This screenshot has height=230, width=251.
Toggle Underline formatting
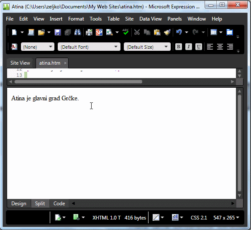[x=199, y=47]
